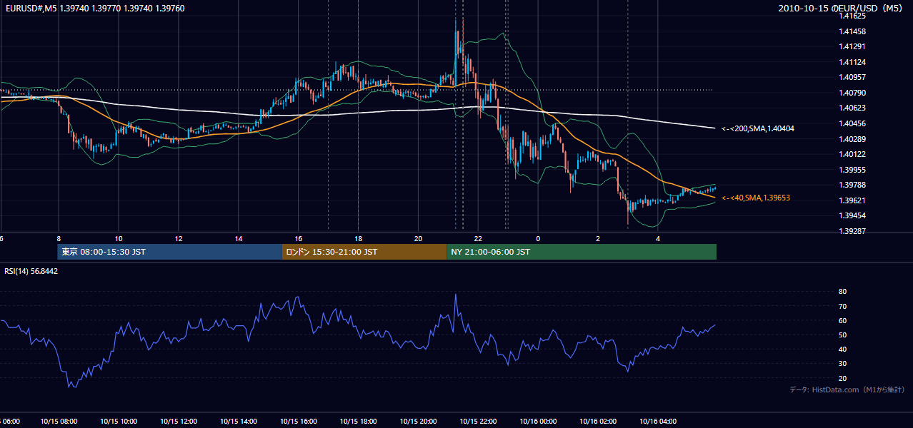The width and height of the screenshot is (913, 428).
Task: Click price axis value 1.40289
Action: click(x=852, y=138)
